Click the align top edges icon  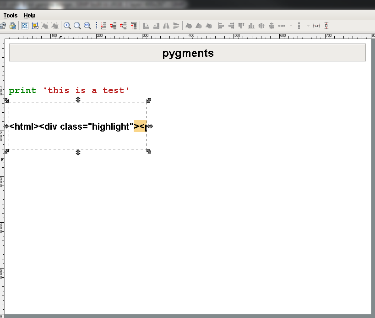pos(241,26)
